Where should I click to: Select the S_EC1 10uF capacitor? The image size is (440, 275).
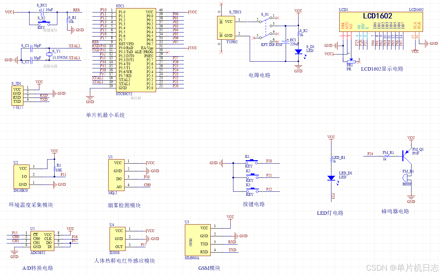(43, 13)
